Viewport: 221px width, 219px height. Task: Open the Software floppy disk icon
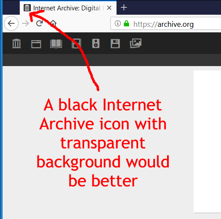click(115, 44)
